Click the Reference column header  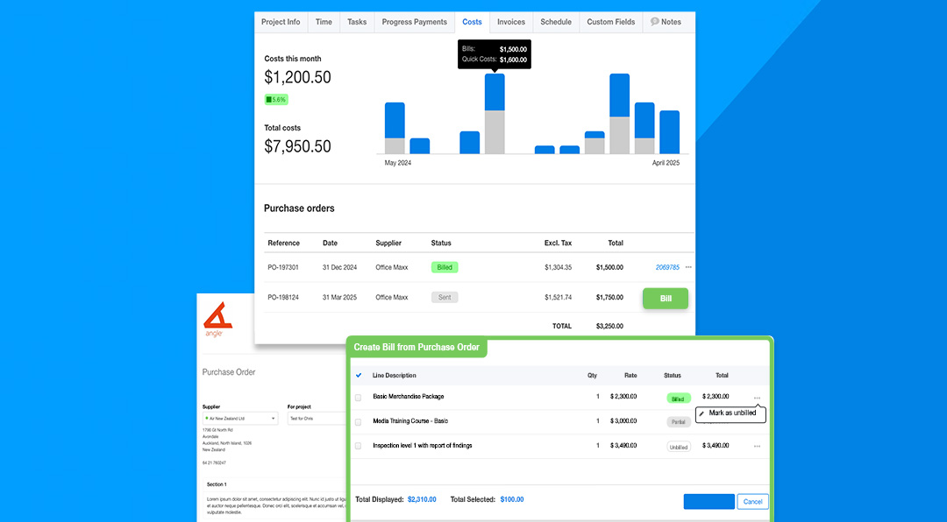pos(284,243)
